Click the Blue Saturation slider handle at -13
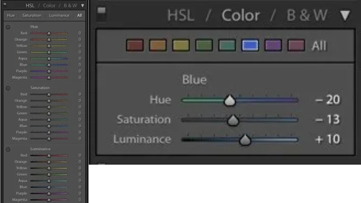The height and width of the screenshot is (203, 361). [233, 120]
